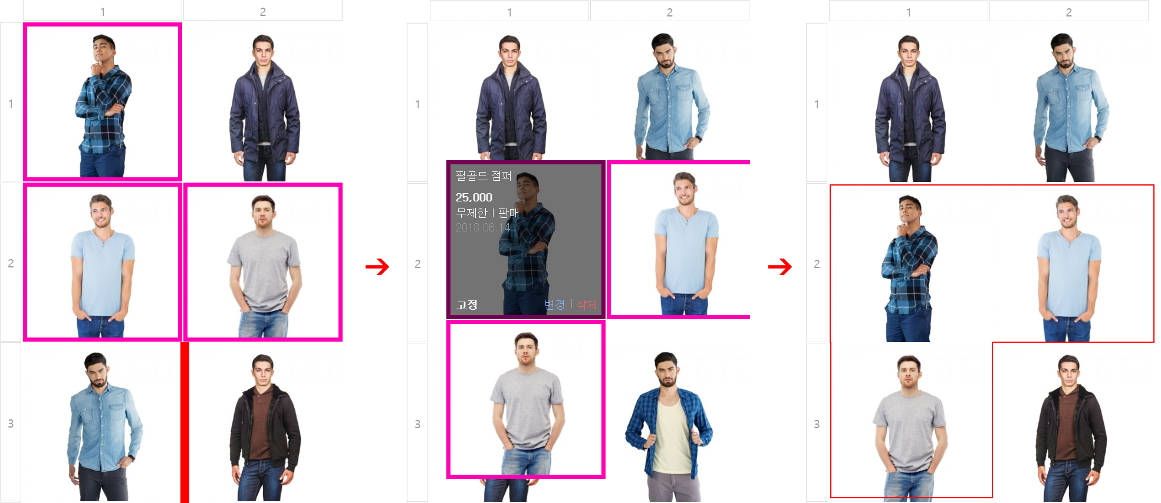Select column header 2 in the middle grid
This screenshot has height=503, width=1161.
pos(670,12)
